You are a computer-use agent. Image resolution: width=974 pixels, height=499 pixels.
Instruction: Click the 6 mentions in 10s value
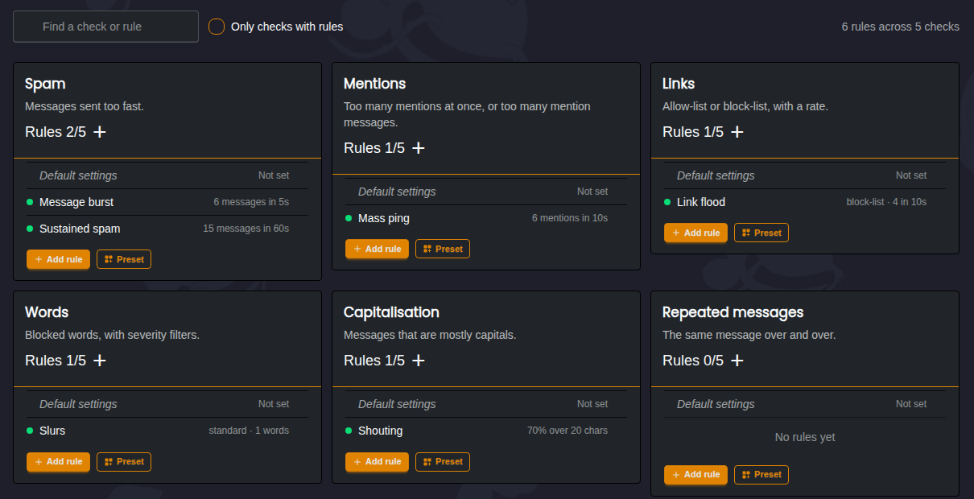[570, 218]
